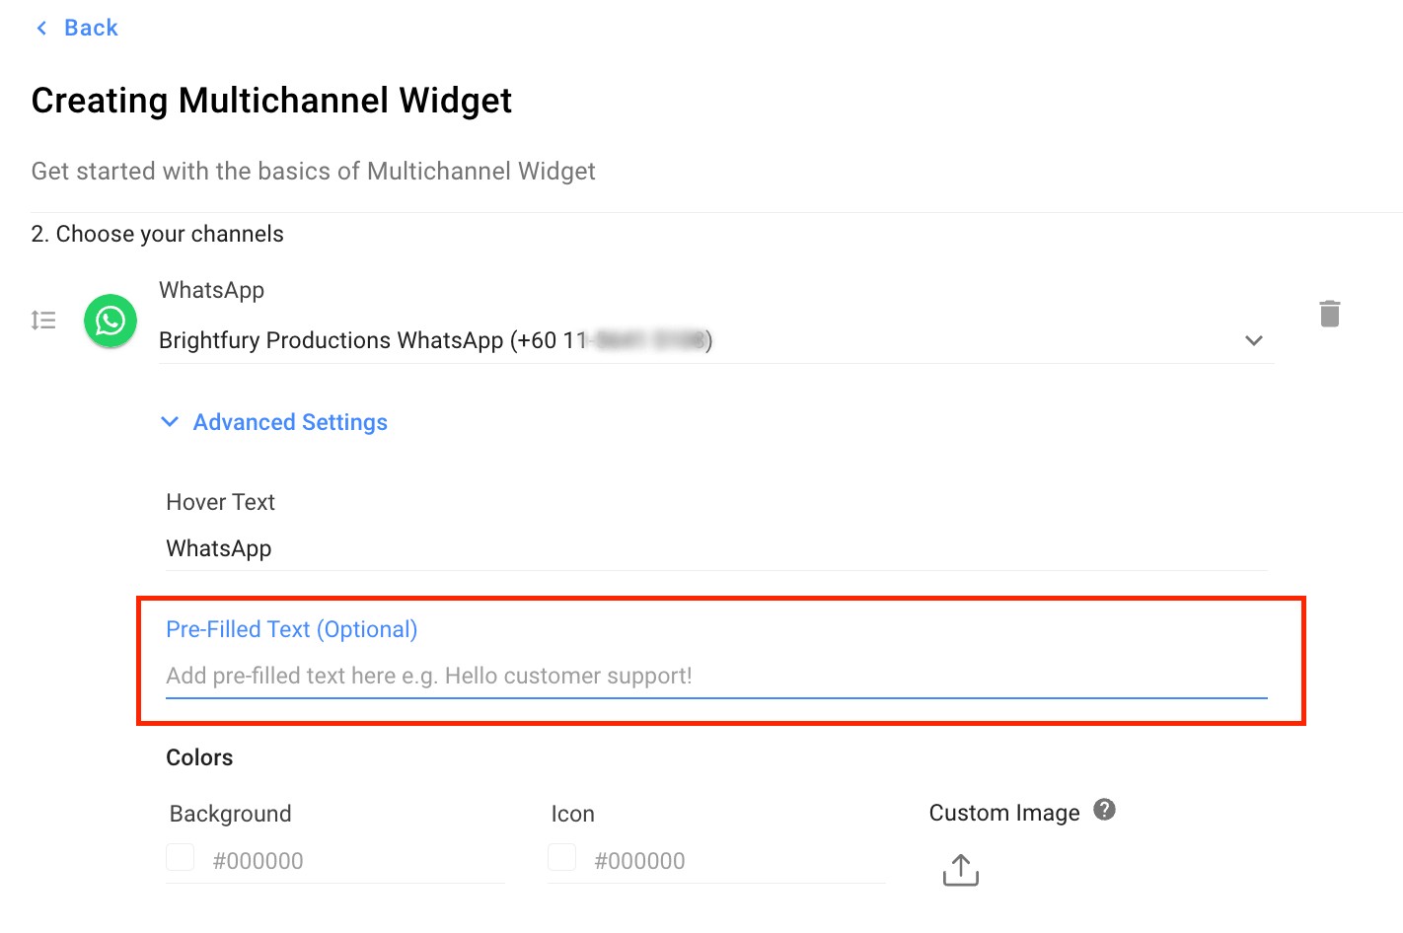Delete the WhatsApp channel with trash icon
This screenshot has width=1403, height=933.
coord(1330,314)
